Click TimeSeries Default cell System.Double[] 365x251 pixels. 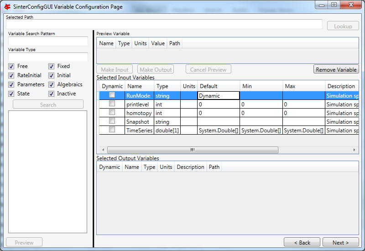[x=219, y=131]
